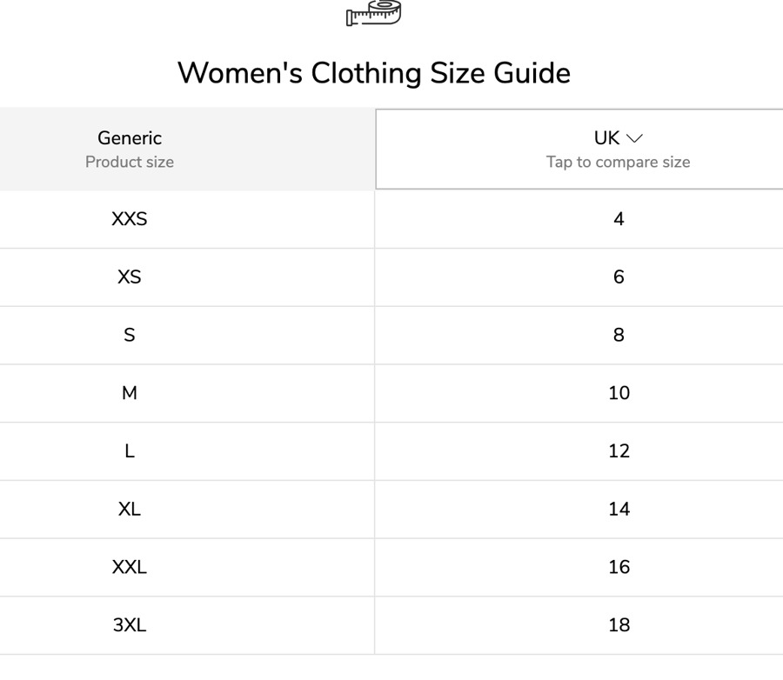Screen dimensions: 783x680
Task: Click UK size 12 value
Action: coord(619,451)
